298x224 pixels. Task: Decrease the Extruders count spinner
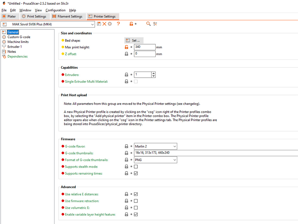coord(153,76)
